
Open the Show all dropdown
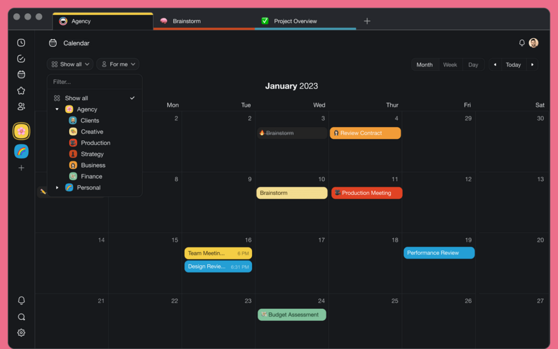click(x=70, y=64)
